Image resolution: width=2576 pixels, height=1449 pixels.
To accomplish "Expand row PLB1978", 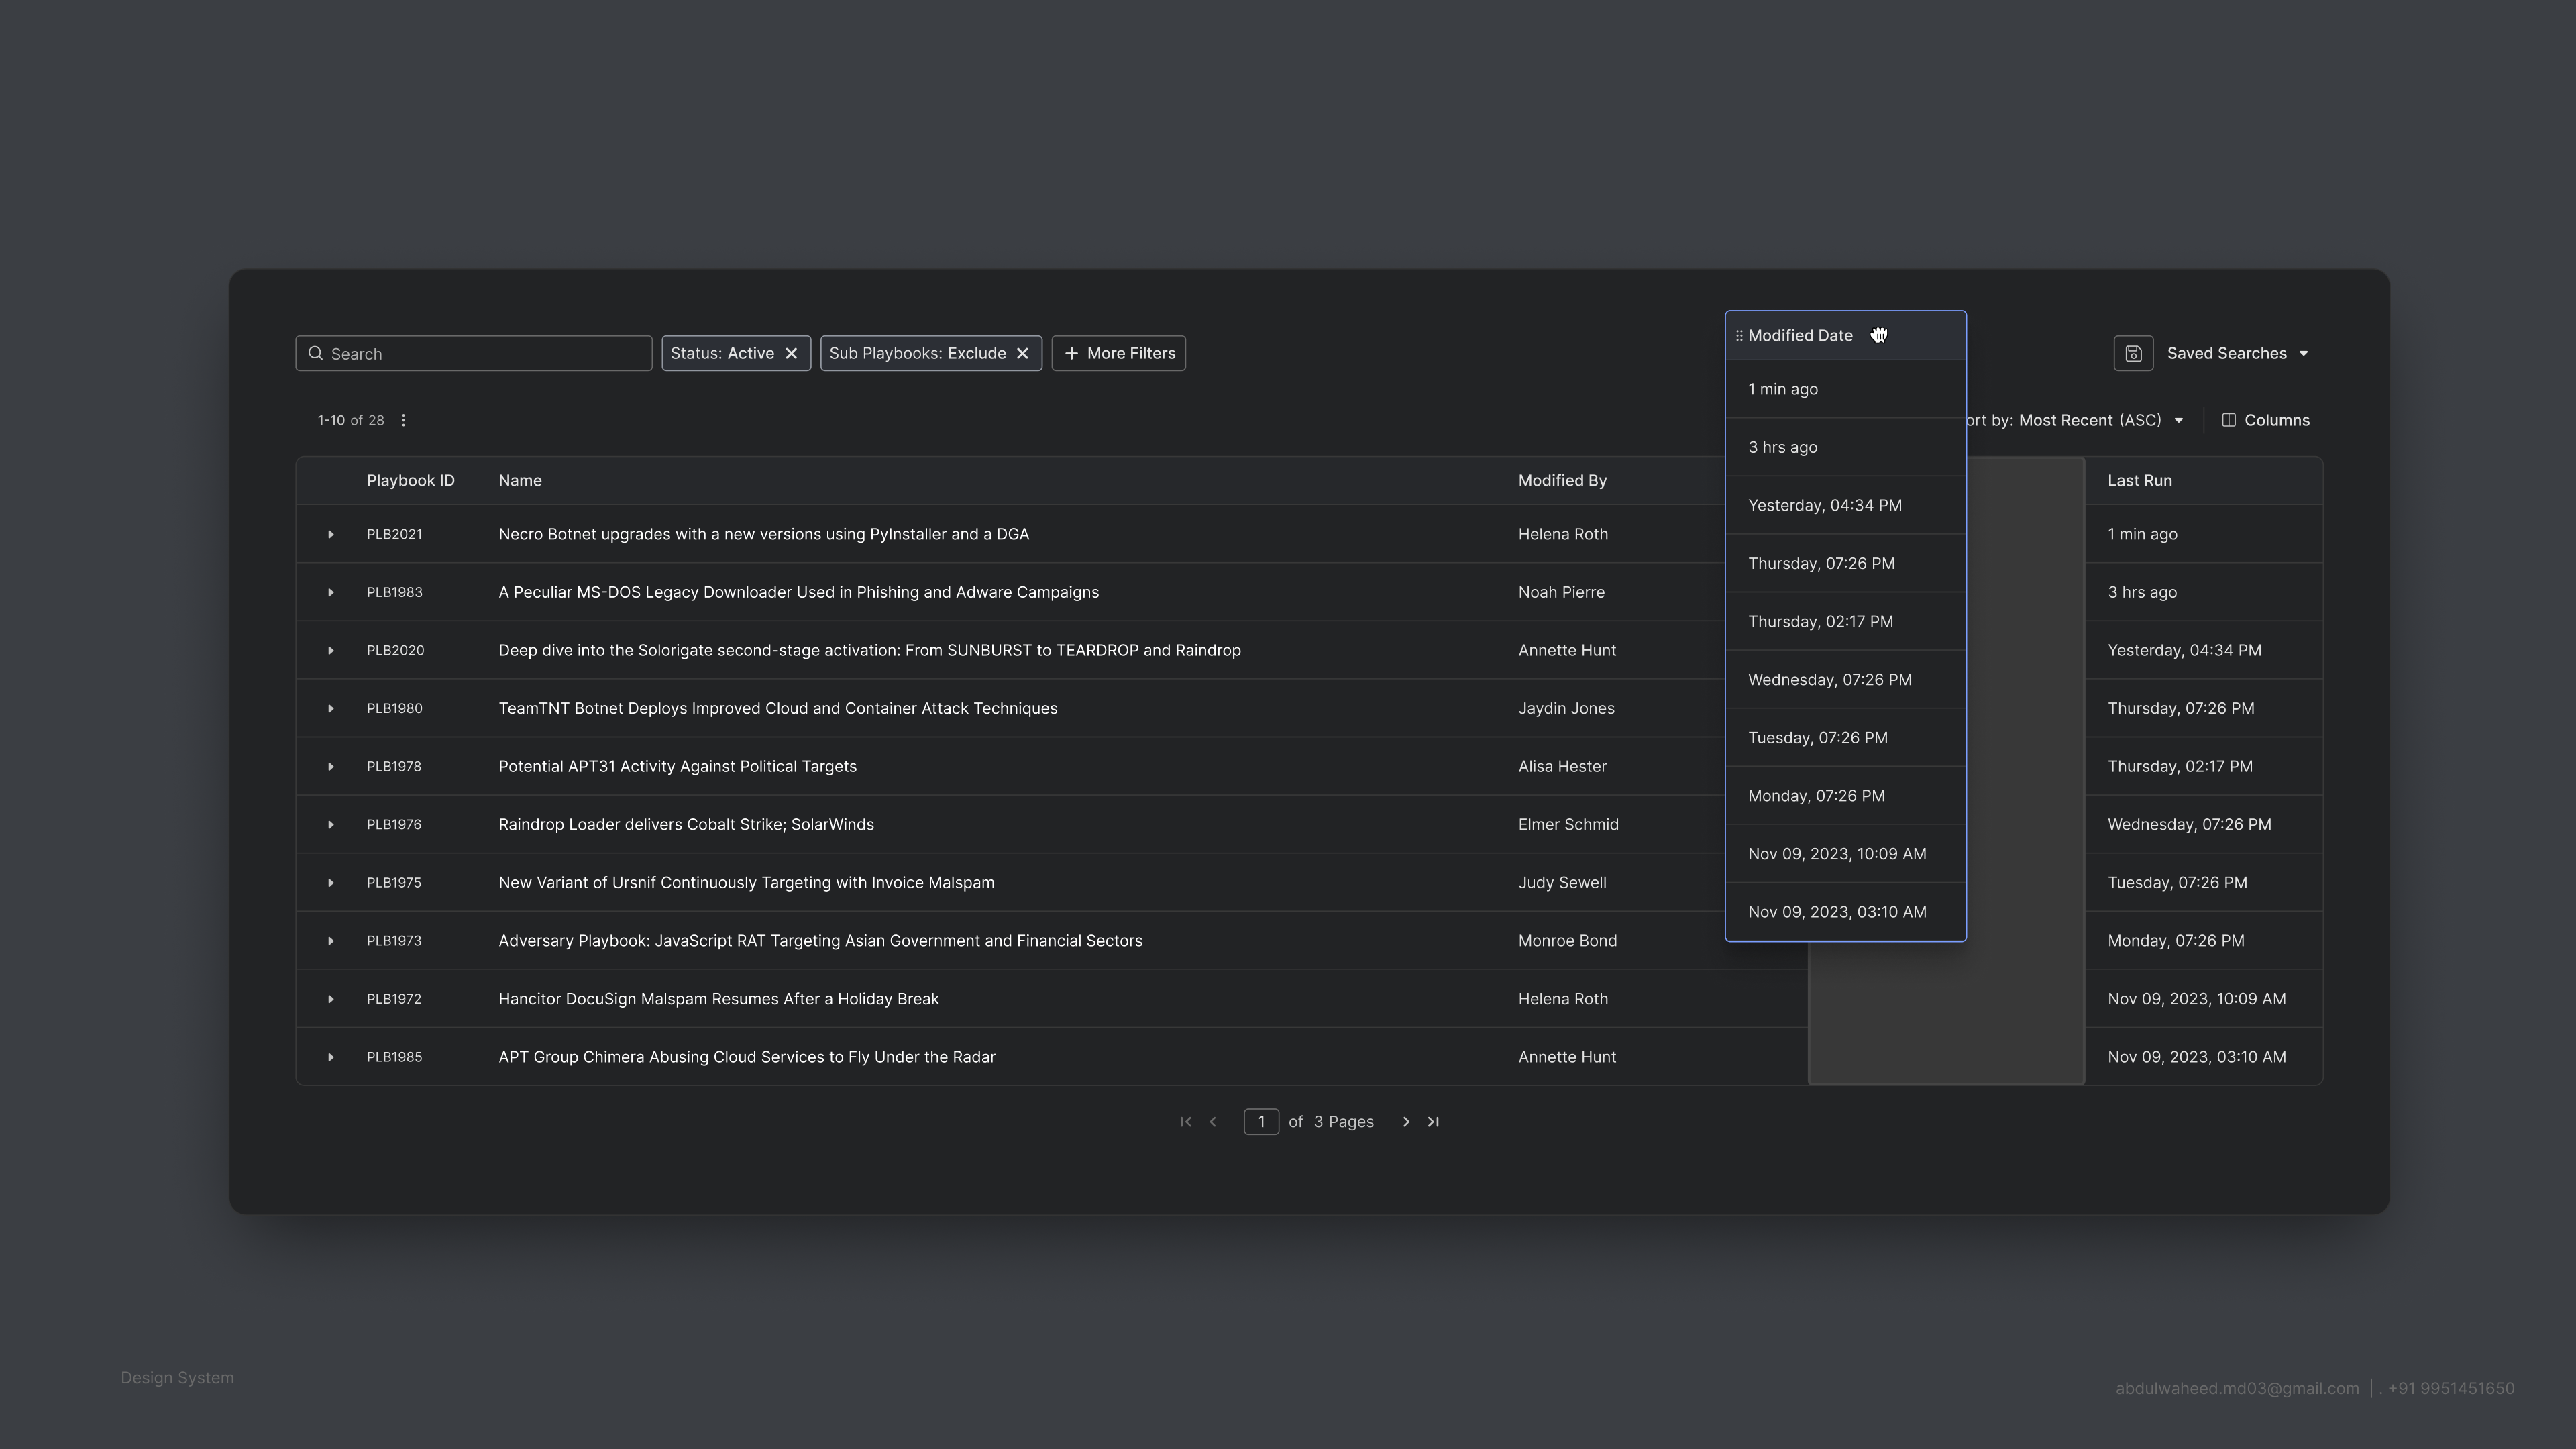I will coord(330,766).
